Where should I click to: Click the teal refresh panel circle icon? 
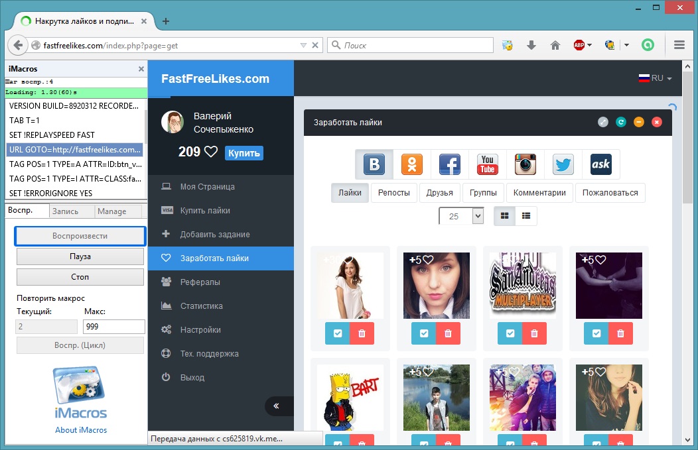pyautogui.click(x=621, y=122)
